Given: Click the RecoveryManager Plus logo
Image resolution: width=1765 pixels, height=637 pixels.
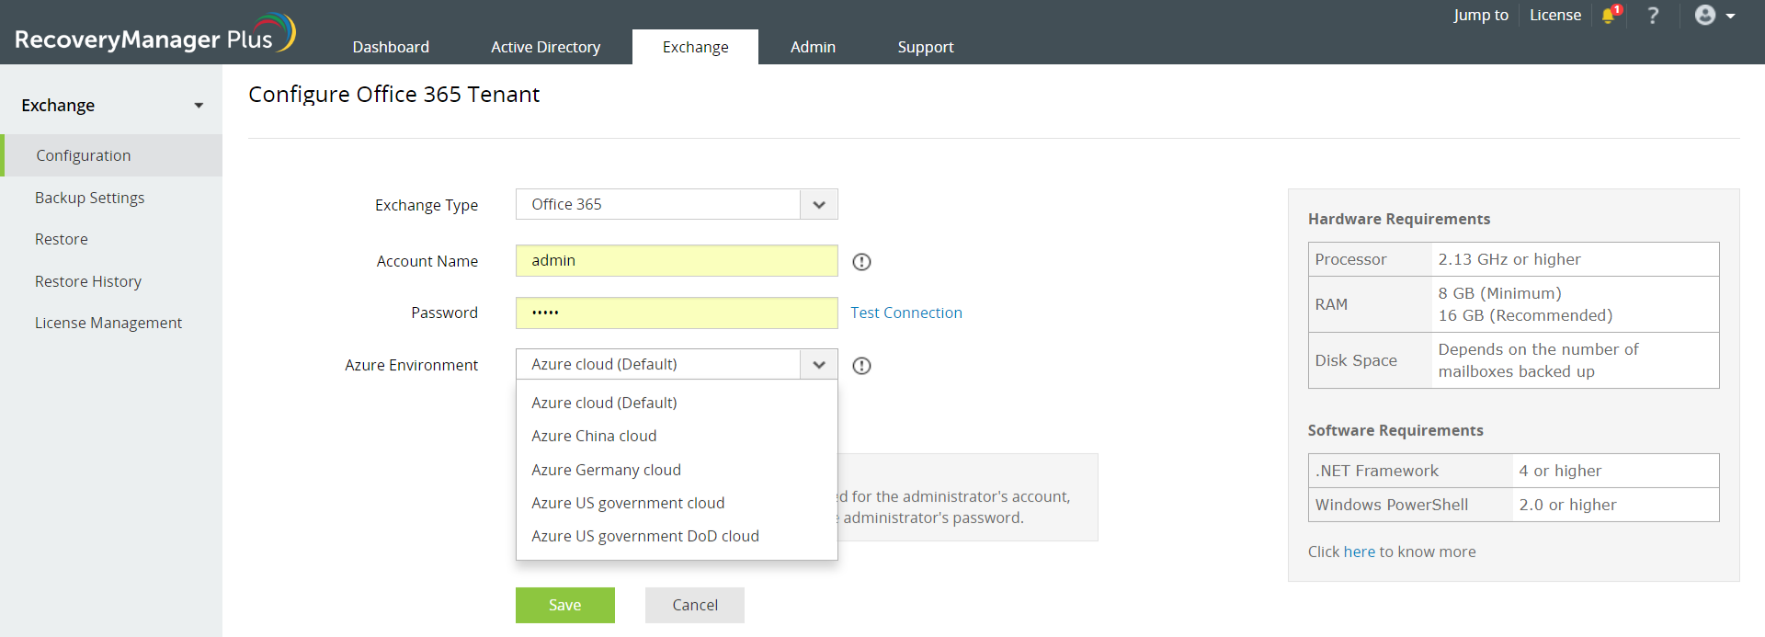Looking at the screenshot, I should [x=154, y=35].
